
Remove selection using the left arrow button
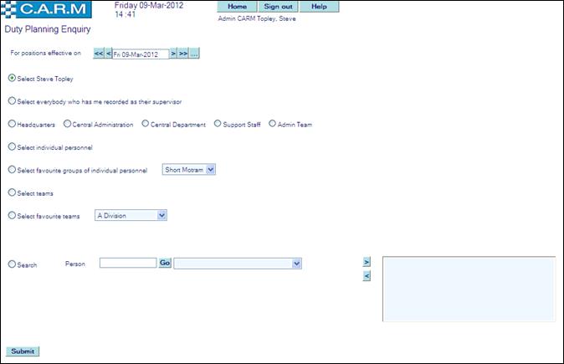click(x=367, y=276)
